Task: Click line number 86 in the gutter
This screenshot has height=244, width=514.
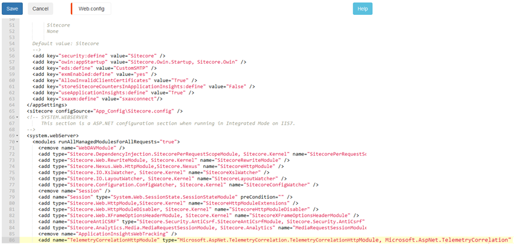Action: tap(12, 240)
